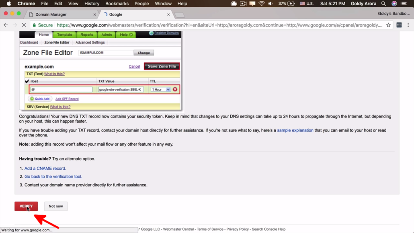Image resolution: width=414 pixels, height=233 pixels.
Task: Click the Not now button
Action: pos(56,206)
